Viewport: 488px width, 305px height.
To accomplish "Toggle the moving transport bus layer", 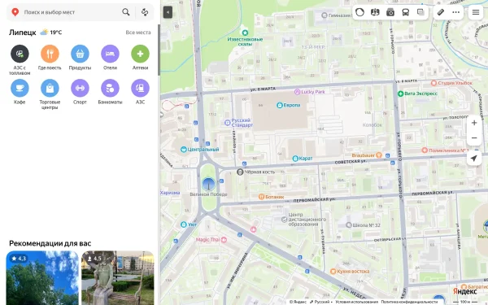I will pyautogui.click(x=406, y=12).
